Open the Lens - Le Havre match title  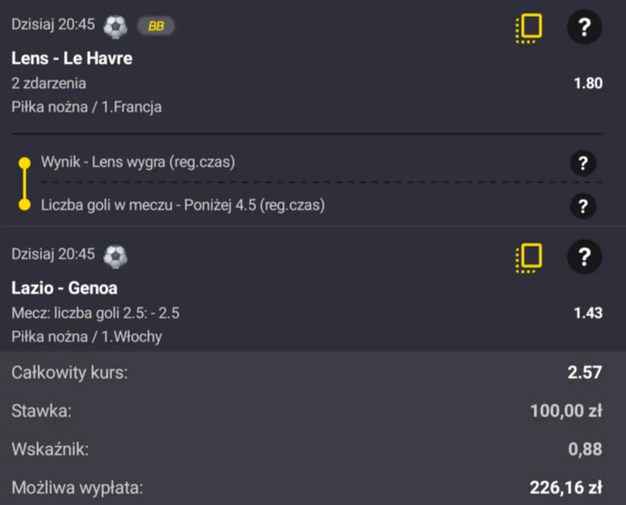tap(72, 58)
